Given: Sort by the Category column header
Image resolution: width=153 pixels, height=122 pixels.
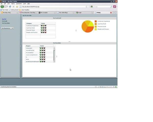Looking at the screenshot, I should (x=33, y=23).
